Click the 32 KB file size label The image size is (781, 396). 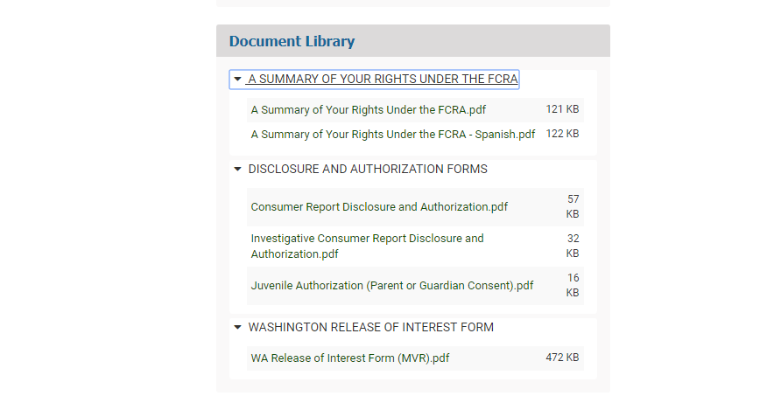(x=573, y=246)
